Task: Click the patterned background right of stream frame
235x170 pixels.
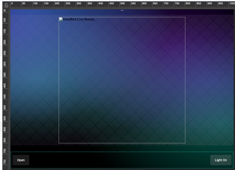Action: 209,80
